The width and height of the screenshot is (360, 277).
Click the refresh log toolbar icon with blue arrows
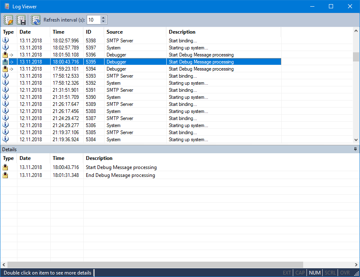click(36, 20)
